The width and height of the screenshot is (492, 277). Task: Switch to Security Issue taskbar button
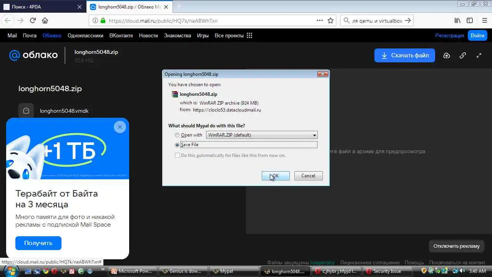387,271
